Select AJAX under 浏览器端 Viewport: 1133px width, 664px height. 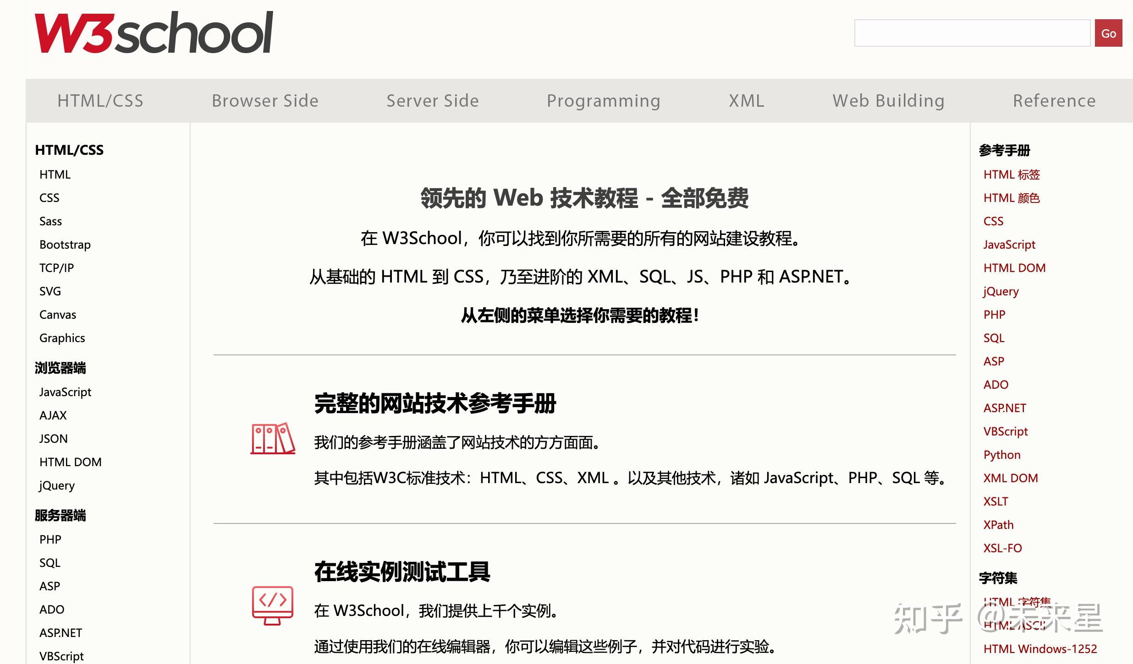(53, 415)
